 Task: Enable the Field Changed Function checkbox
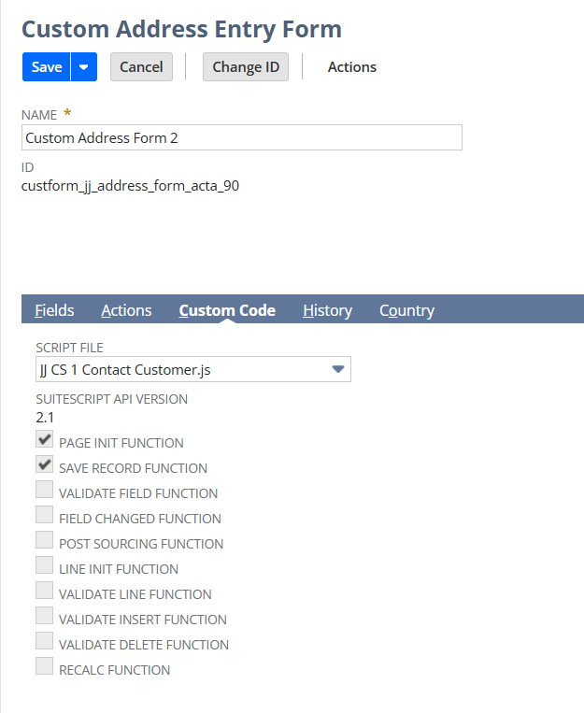pos(44,515)
